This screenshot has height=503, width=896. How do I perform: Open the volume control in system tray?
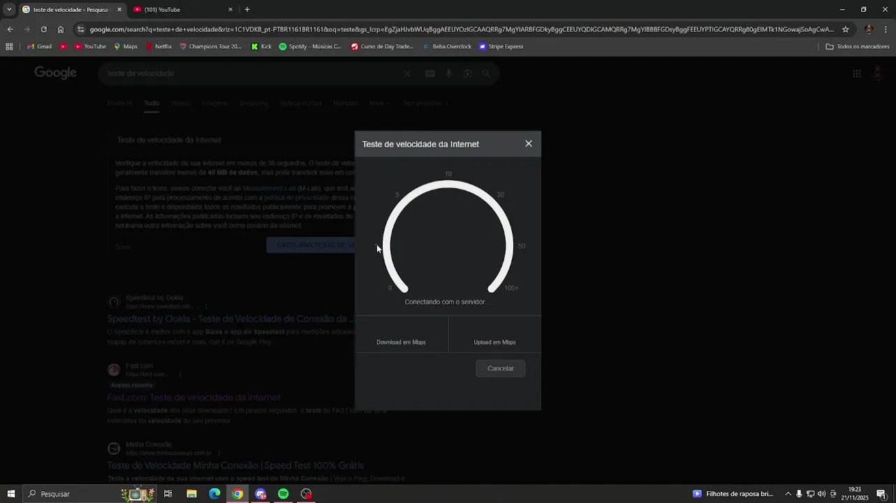(821, 494)
